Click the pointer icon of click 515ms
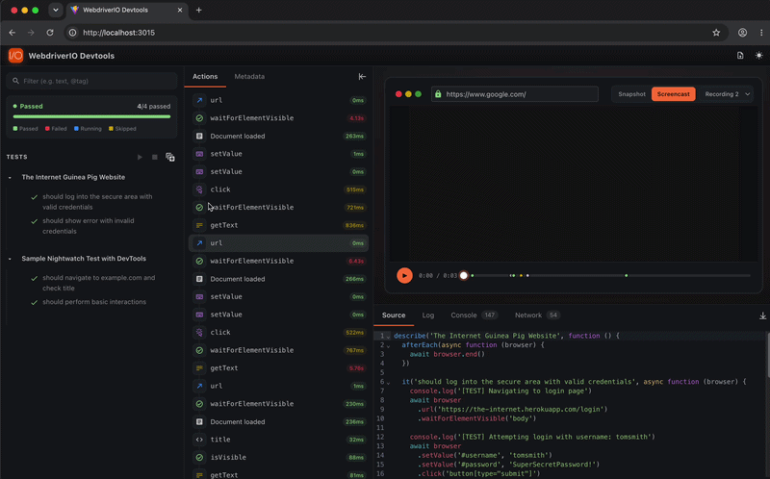The image size is (770, 479). pyautogui.click(x=199, y=189)
